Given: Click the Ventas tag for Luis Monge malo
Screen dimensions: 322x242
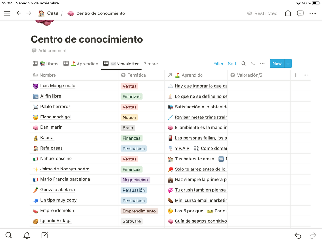Looking at the screenshot, I should [129, 86].
